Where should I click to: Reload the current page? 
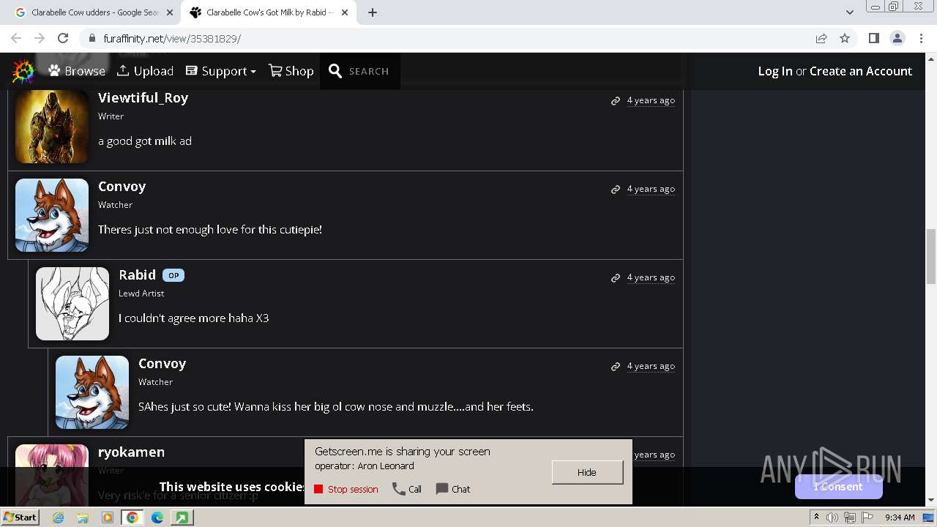tap(63, 38)
